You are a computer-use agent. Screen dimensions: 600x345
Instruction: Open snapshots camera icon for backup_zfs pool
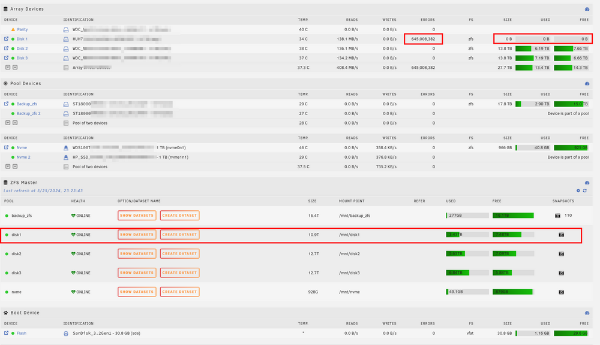(x=557, y=216)
